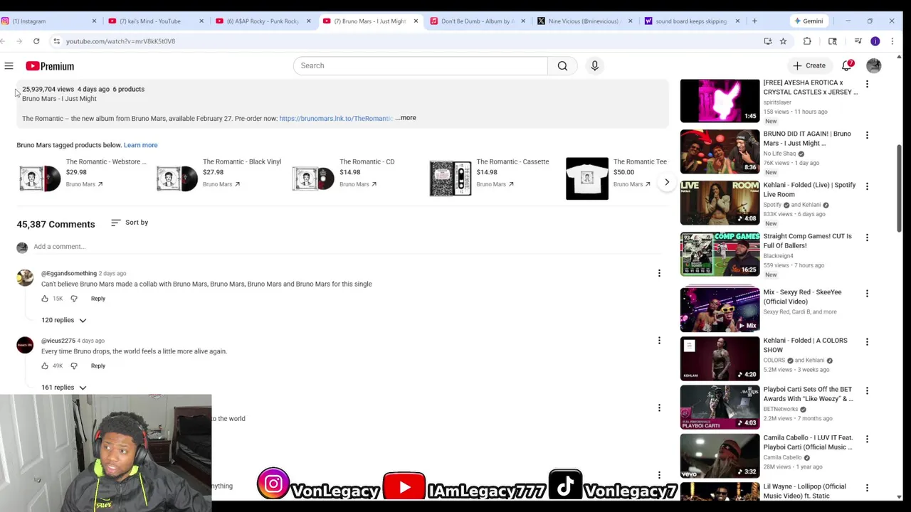
Task: Reply to @Eggandsomething's comment
Action: point(98,299)
